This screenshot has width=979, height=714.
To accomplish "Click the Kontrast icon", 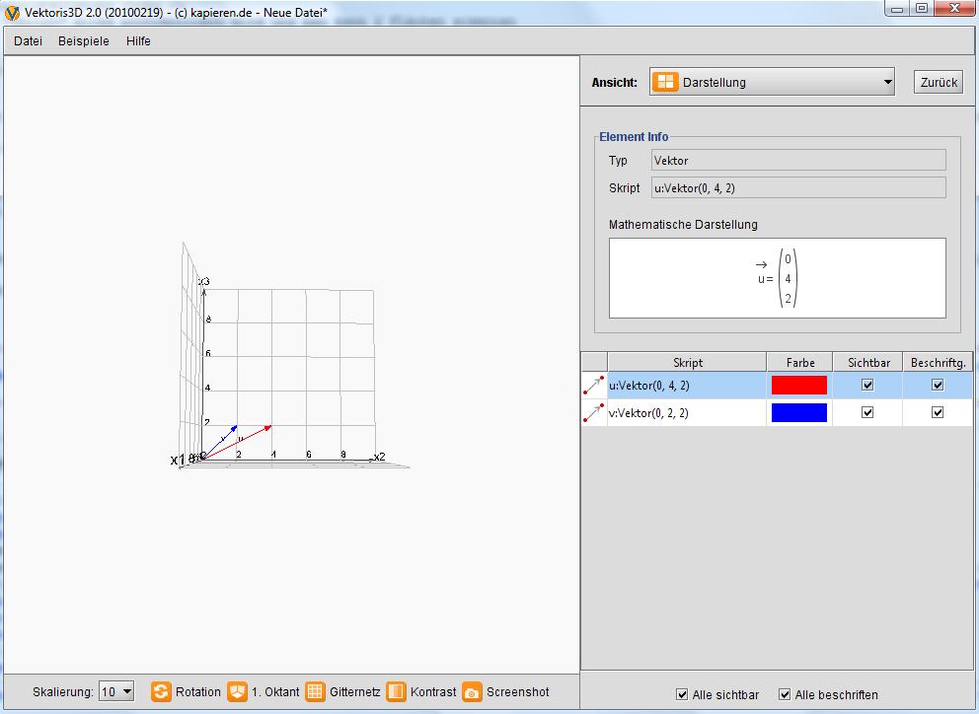I will pos(396,691).
